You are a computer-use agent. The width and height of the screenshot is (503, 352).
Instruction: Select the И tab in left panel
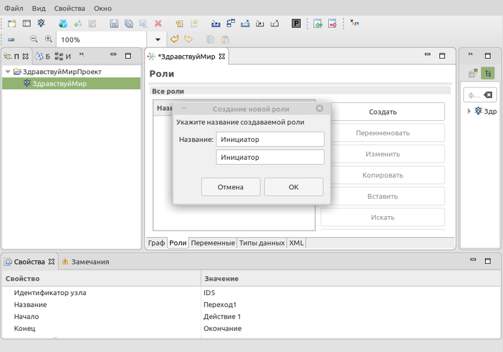click(x=63, y=56)
